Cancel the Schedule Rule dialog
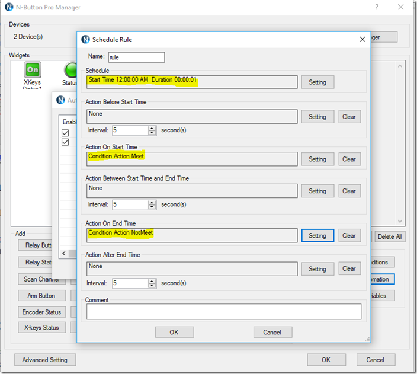 (x=272, y=332)
